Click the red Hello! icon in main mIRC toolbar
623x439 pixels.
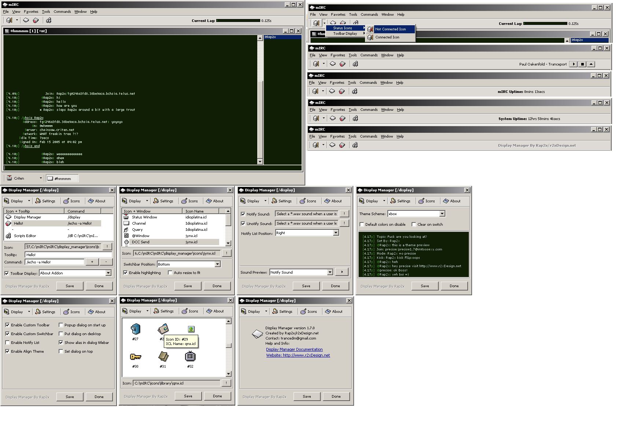coord(36,20)
